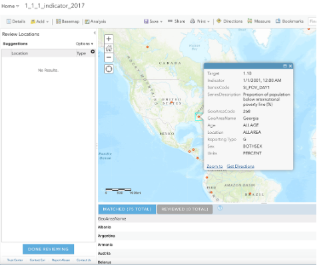
Task: Switch to Reviewed (0 Total) tab
Action: 184,209
